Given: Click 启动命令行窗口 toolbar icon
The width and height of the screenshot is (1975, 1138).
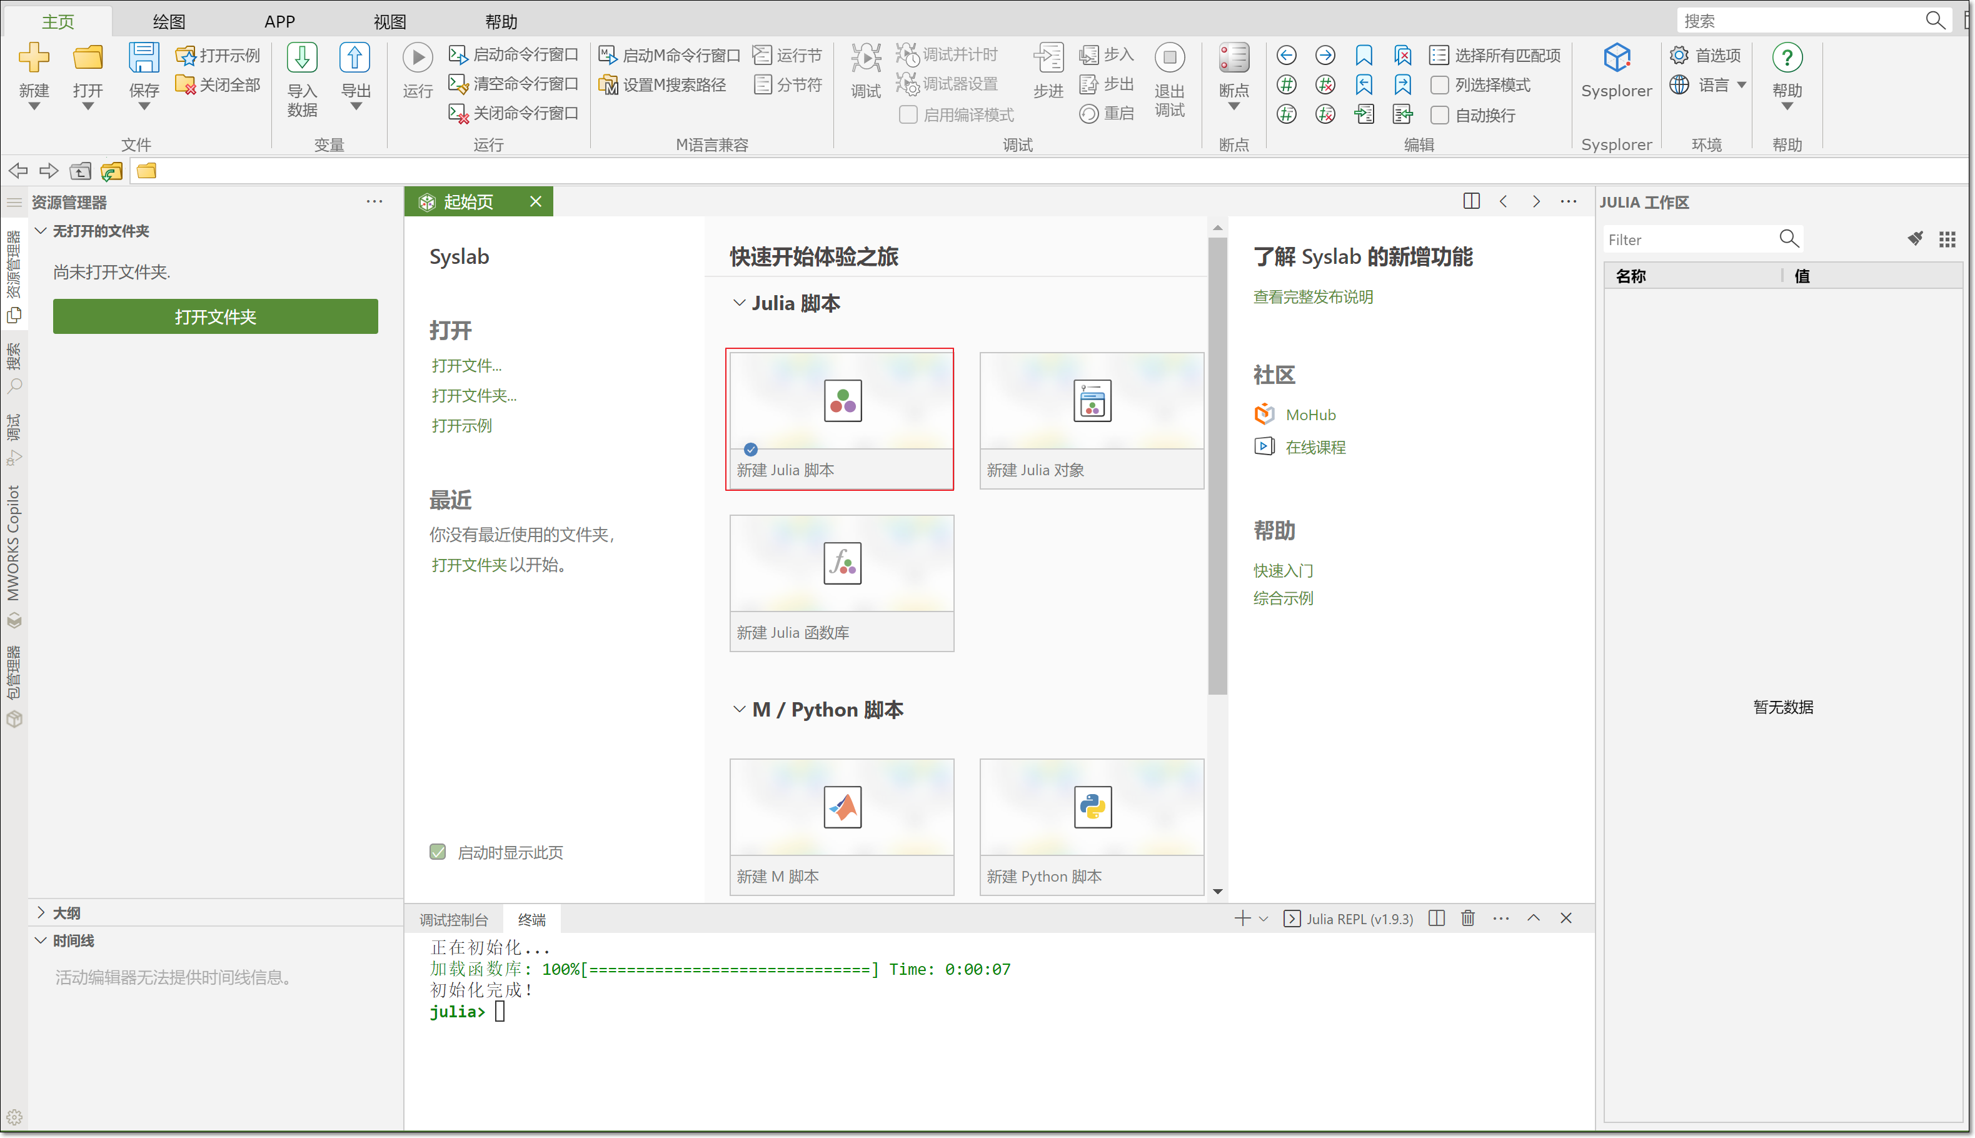Looking at the screenshot, I should 457,55.
